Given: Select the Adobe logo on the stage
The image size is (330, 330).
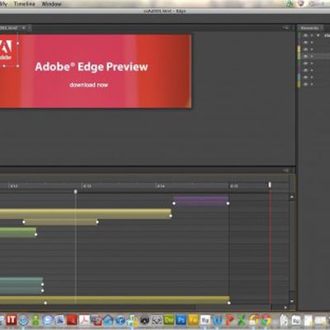Looking at the screenshot, I should click(6, 49).
